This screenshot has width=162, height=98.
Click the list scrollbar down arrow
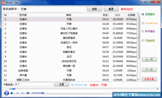(x=138, y=80)
